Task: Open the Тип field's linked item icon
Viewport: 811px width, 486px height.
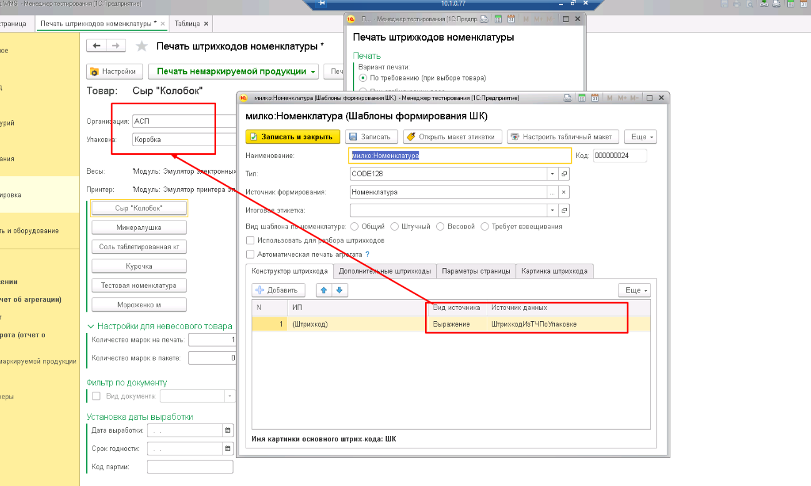Action: [564, 174]
